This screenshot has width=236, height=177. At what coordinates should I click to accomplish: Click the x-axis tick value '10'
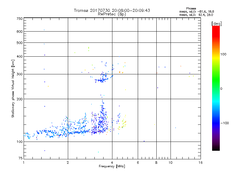[171, 163]
